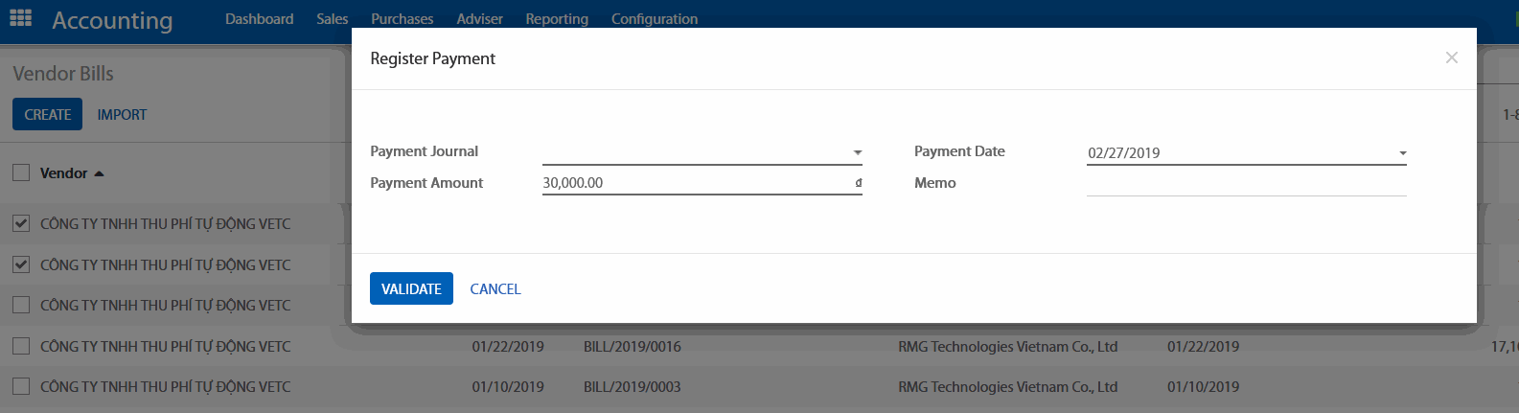Open the apps grid menu icon

coord(20,18)
